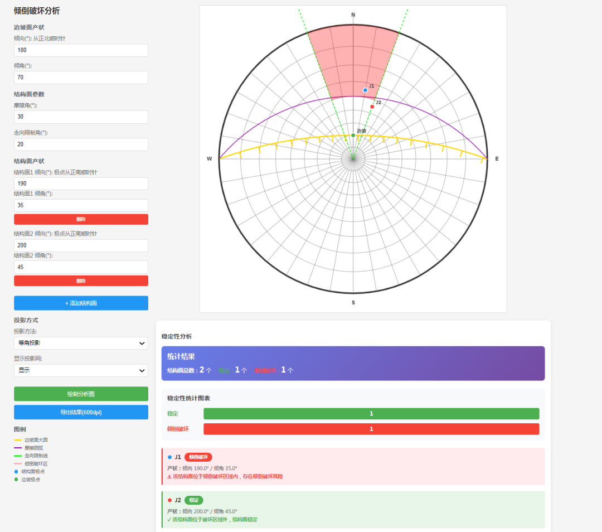Screen dimensions: 602x532
Task: Click the blue 结构面极点 legend dot
Action: click(x=17, y=471)
